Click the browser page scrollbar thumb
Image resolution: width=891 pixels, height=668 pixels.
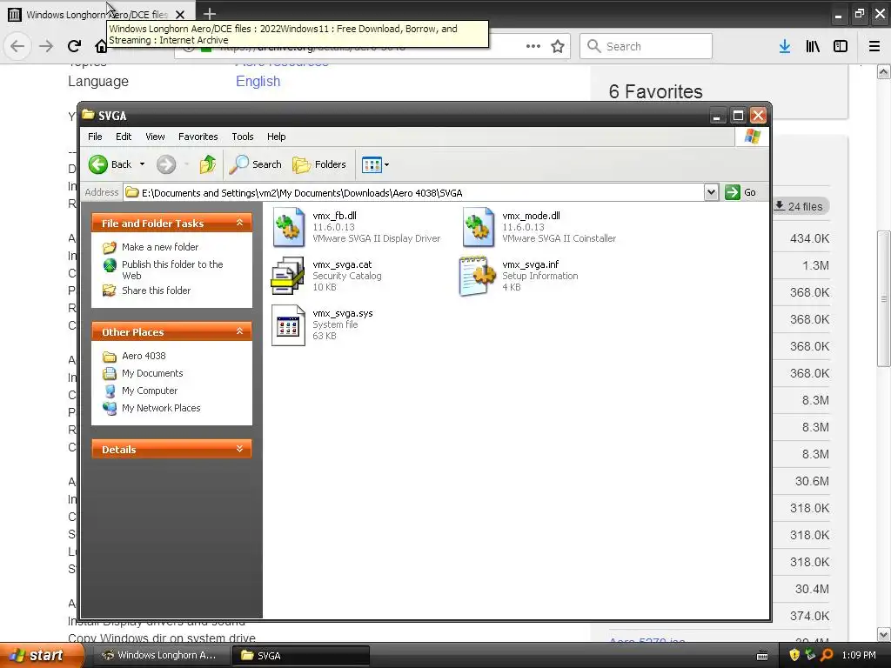click(x=883, y=298)
